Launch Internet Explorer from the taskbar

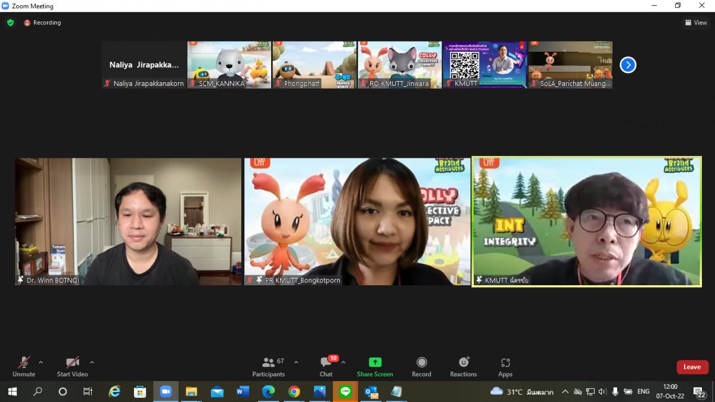coord(114,391)
